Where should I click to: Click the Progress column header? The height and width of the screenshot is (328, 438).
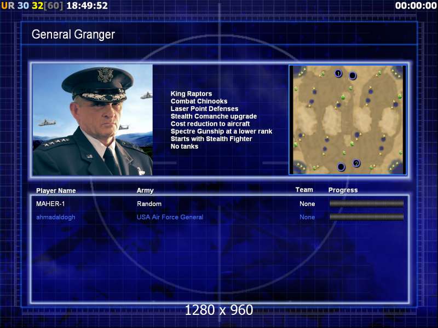(343, 190)
